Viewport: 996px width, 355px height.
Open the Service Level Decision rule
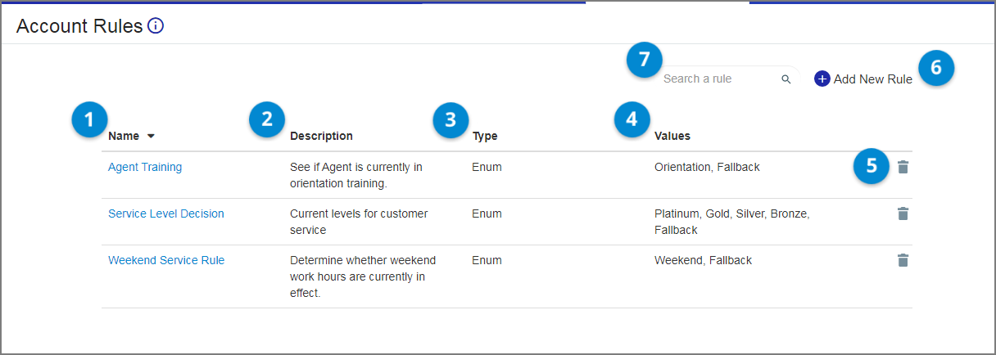click(166, 213)
